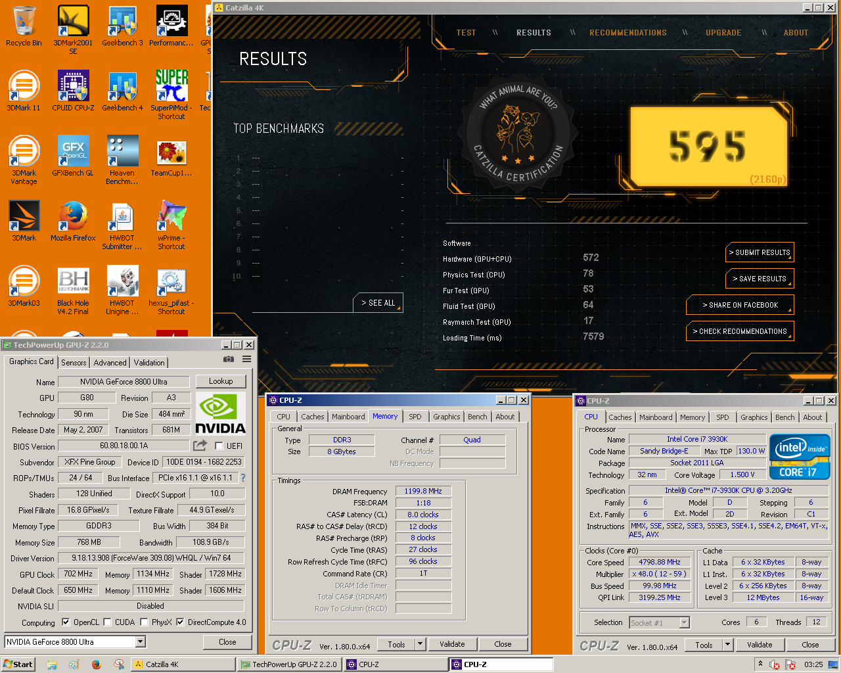Open TEST section in Catzilla
This screenshot has height=673, width=841.
point(466,32)
